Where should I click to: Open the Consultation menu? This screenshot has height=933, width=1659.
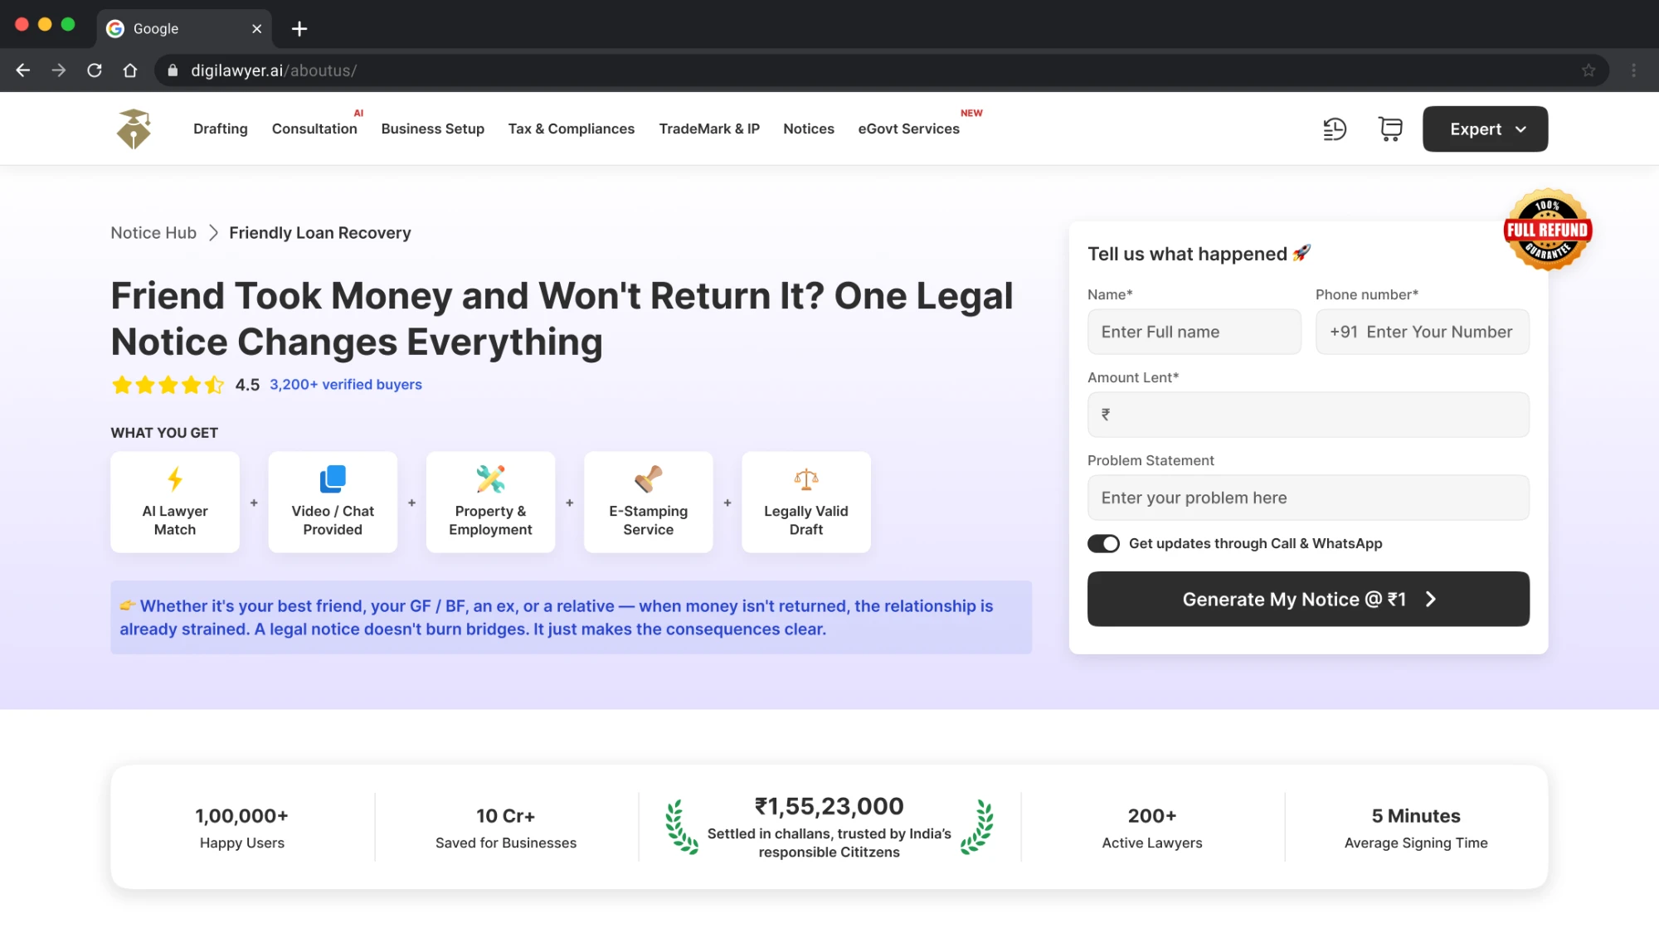point(314,129)
